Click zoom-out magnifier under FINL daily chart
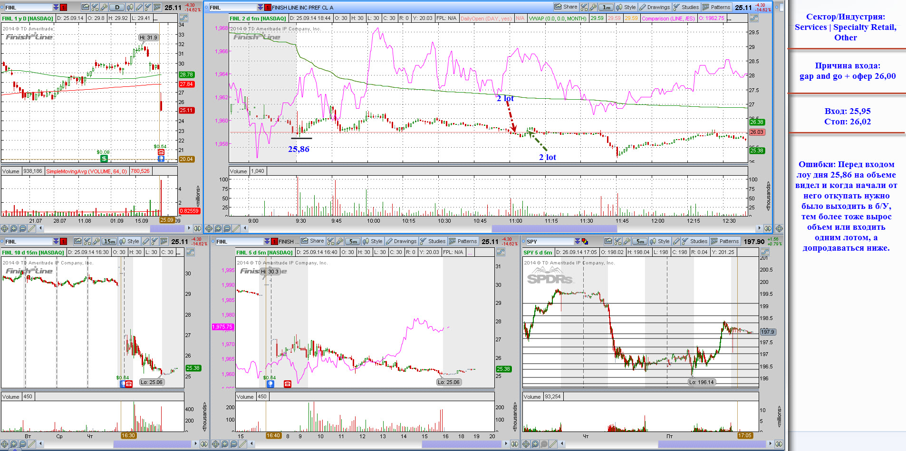The width and height of the screenshot is (906, 451). coord(23,228)
